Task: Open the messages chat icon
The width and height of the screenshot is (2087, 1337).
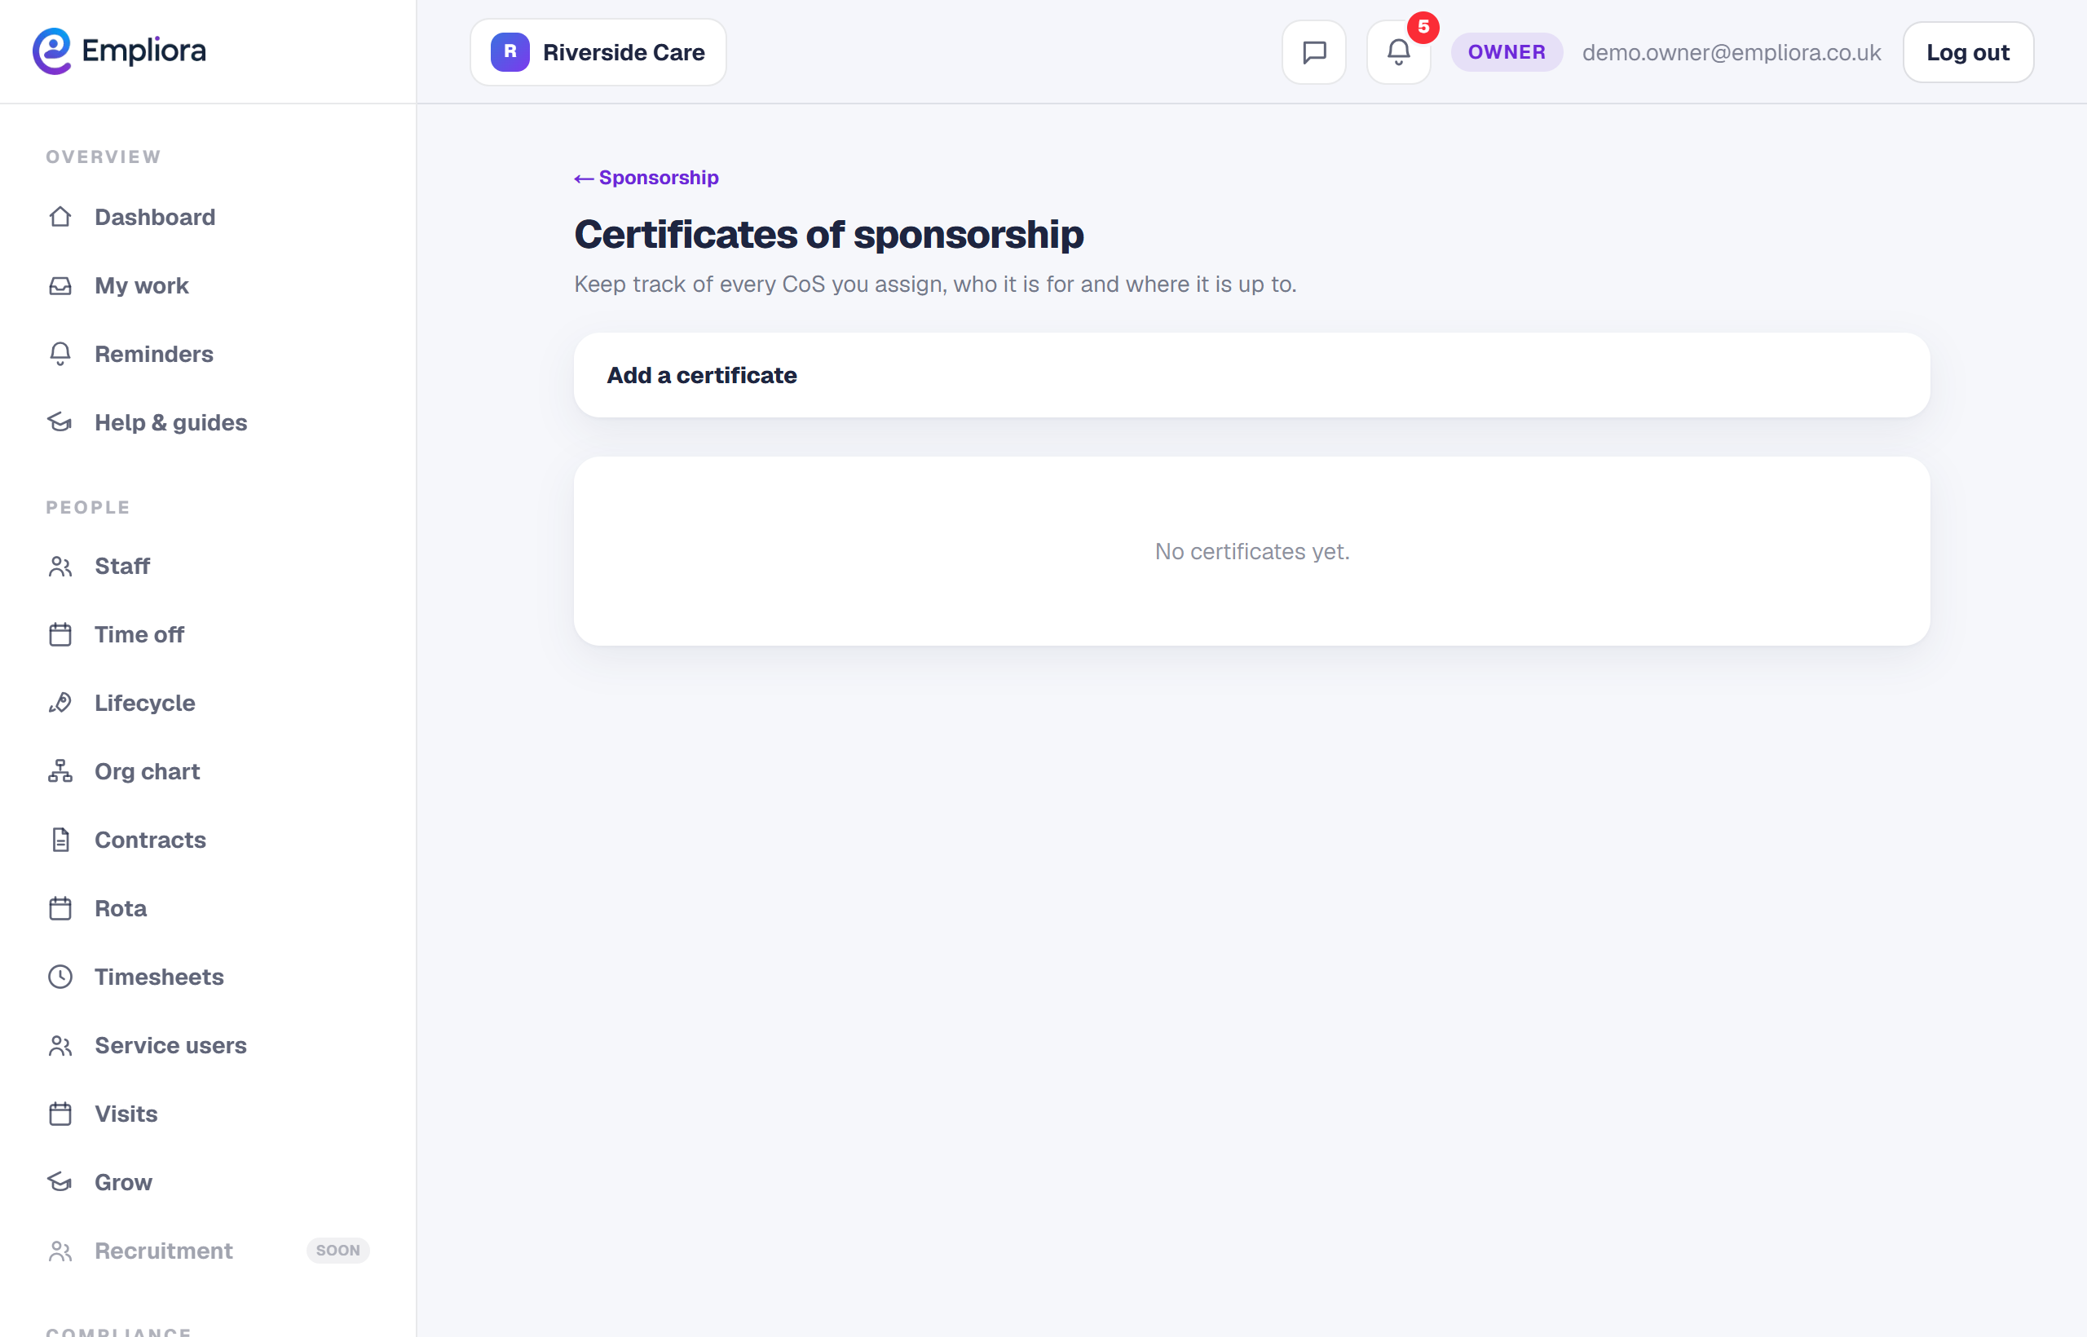Action: (1313, 52)
